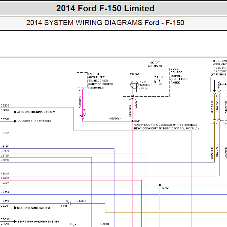Click the CE002 circuit label
227x227 pixels.
[5, 119]
